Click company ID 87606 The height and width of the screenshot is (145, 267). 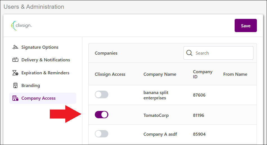point(199,95)
